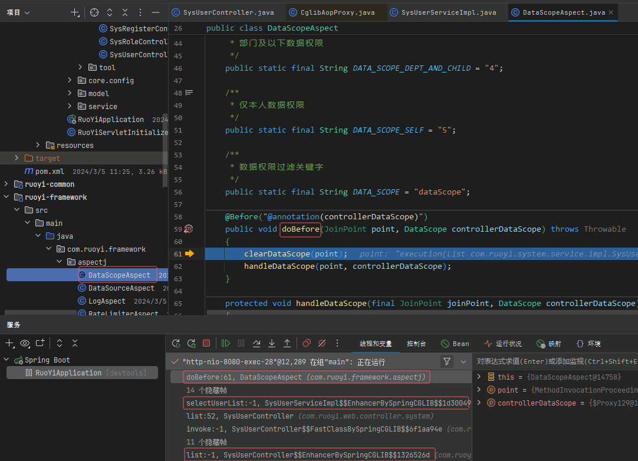Expand the target folder
The height and width of the screenshot is (461, 638).
point(17,158)
